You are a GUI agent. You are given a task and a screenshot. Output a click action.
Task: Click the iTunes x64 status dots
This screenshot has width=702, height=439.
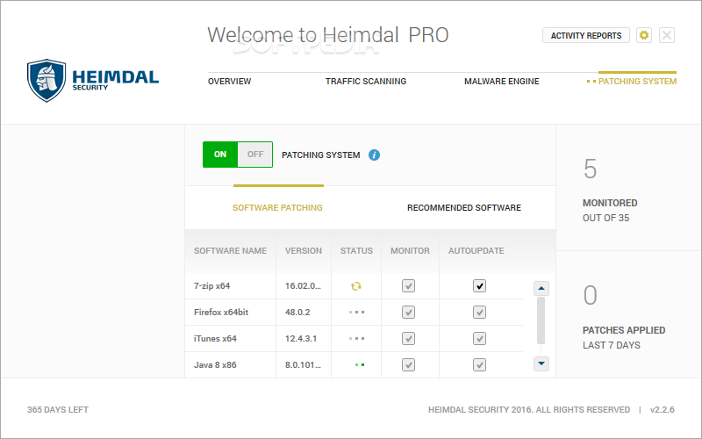pyautogui.click(x=356, y=339)
